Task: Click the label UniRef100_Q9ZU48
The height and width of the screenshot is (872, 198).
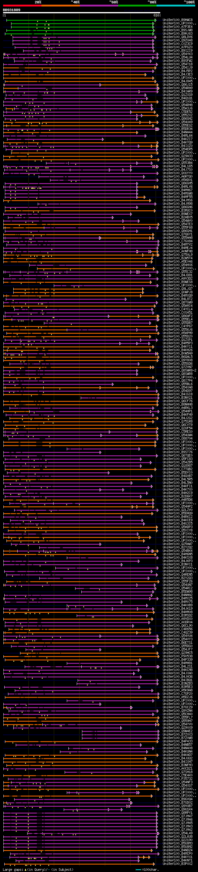Action: pyautogui.click(x=178, y=40)
